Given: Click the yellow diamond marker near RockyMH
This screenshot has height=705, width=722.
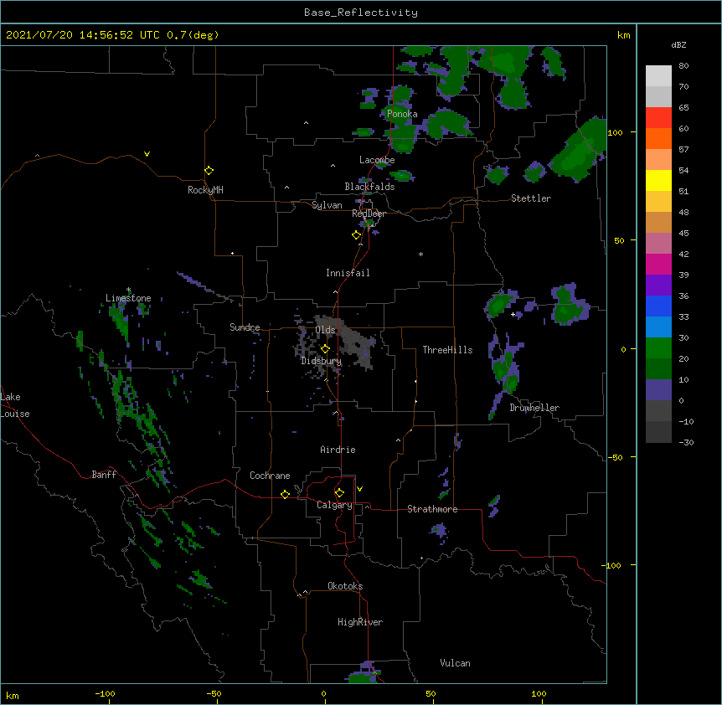Looking at the screenshot, I should 209,170.
